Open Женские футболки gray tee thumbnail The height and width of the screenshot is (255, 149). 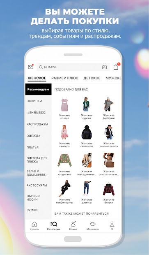[x=109, y=104]
